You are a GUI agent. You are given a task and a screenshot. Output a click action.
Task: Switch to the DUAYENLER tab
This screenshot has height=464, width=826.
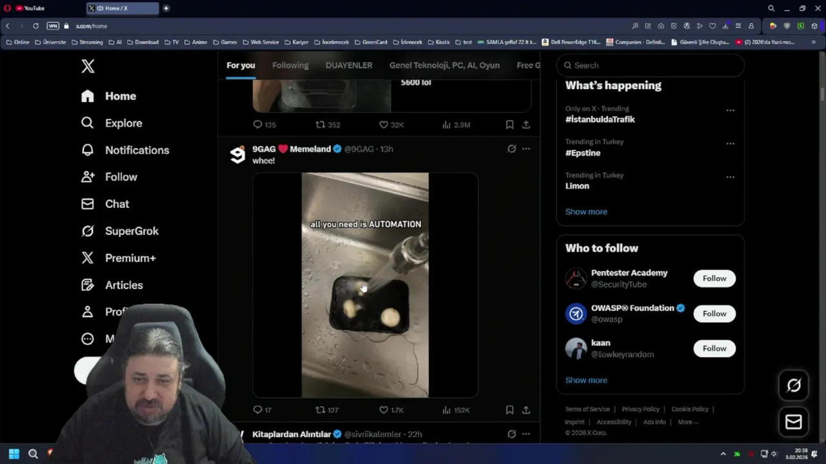(348, 65)
